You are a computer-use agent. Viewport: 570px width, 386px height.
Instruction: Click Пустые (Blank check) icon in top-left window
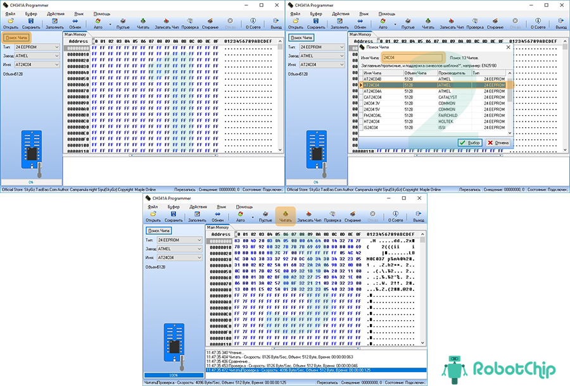[x=123, y=23]
